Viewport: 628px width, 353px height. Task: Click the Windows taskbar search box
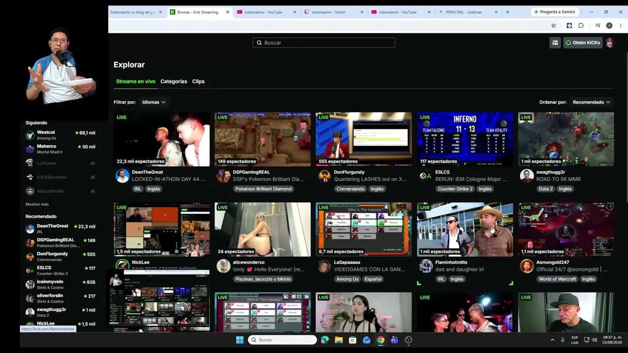tap(283, 340)
